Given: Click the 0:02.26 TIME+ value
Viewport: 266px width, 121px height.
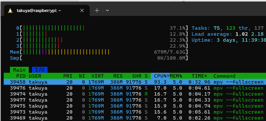Looking at the screenshot, I should (199, 118).
